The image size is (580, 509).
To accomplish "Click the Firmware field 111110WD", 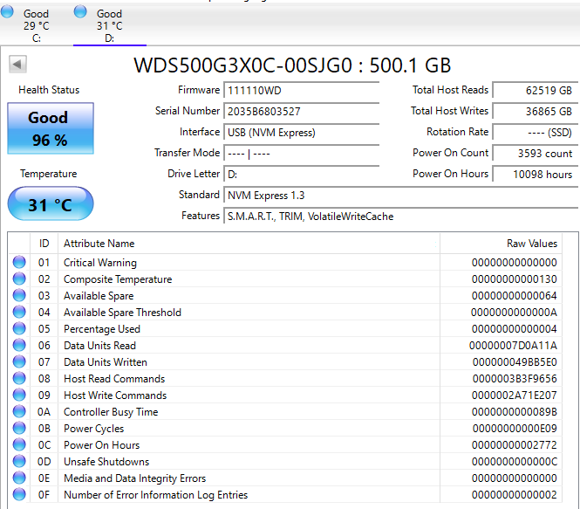I will (x=302, y=90).
